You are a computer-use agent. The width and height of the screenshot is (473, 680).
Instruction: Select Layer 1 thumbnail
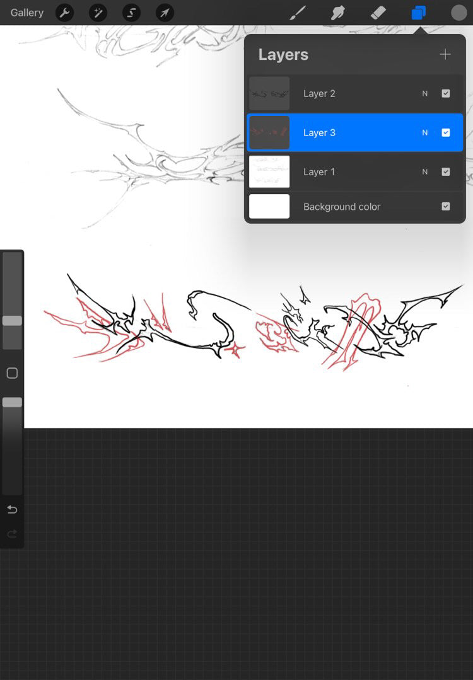pyautogui.click(x=269, y=171)
